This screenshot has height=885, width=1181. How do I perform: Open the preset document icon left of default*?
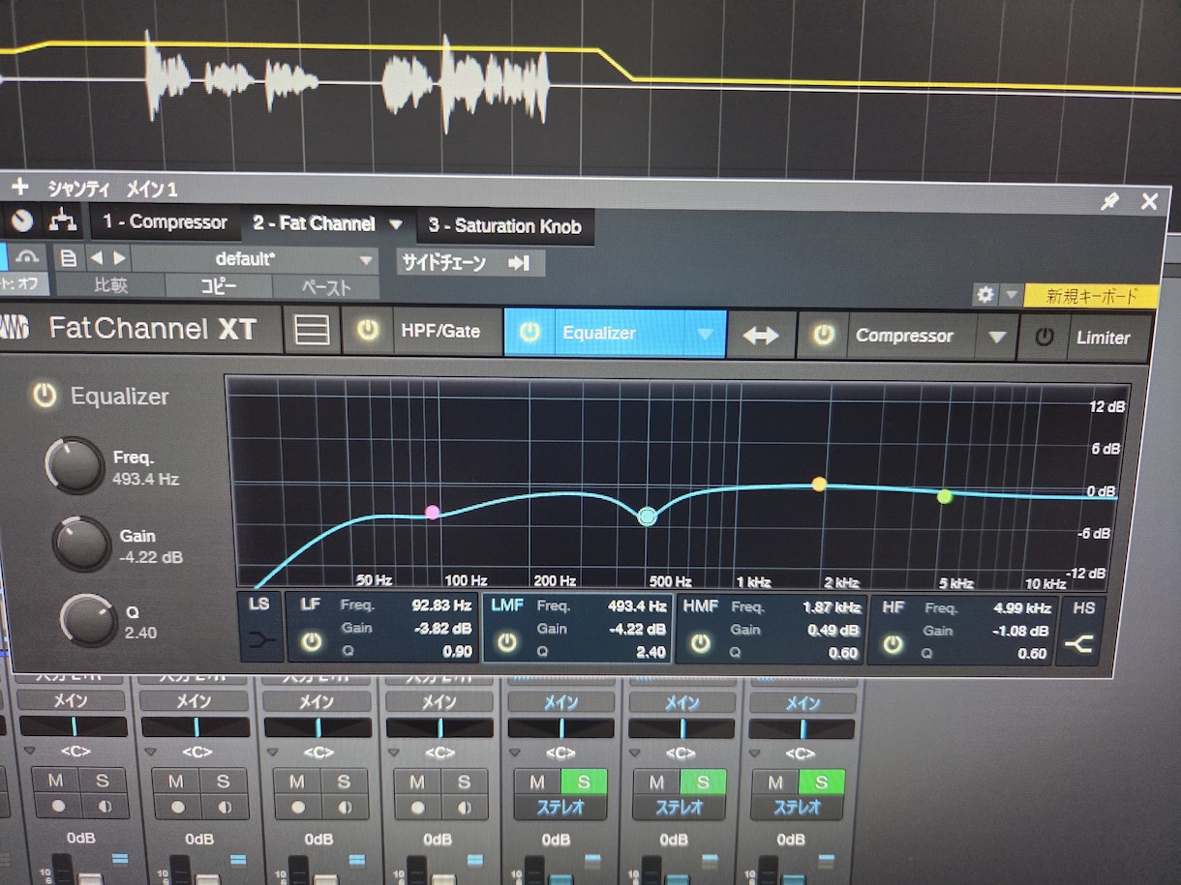[x=68, y=259]
